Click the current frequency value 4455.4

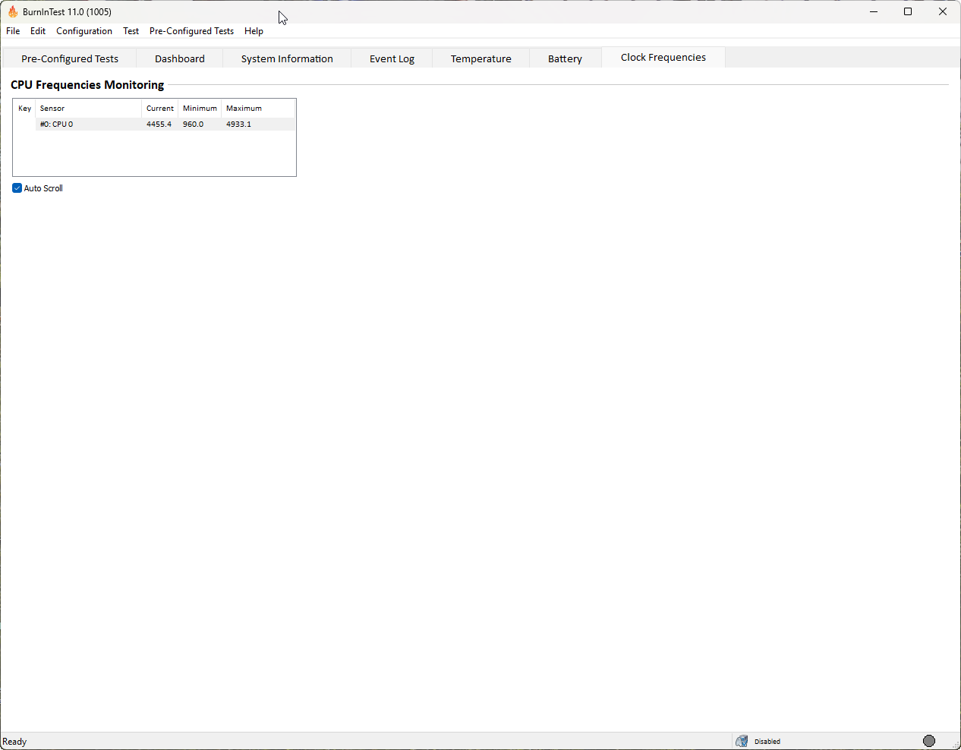(x=159, y=124)
